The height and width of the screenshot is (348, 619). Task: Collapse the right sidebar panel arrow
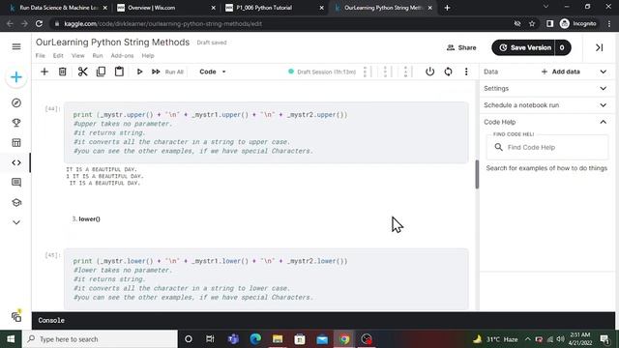(599, 47)
